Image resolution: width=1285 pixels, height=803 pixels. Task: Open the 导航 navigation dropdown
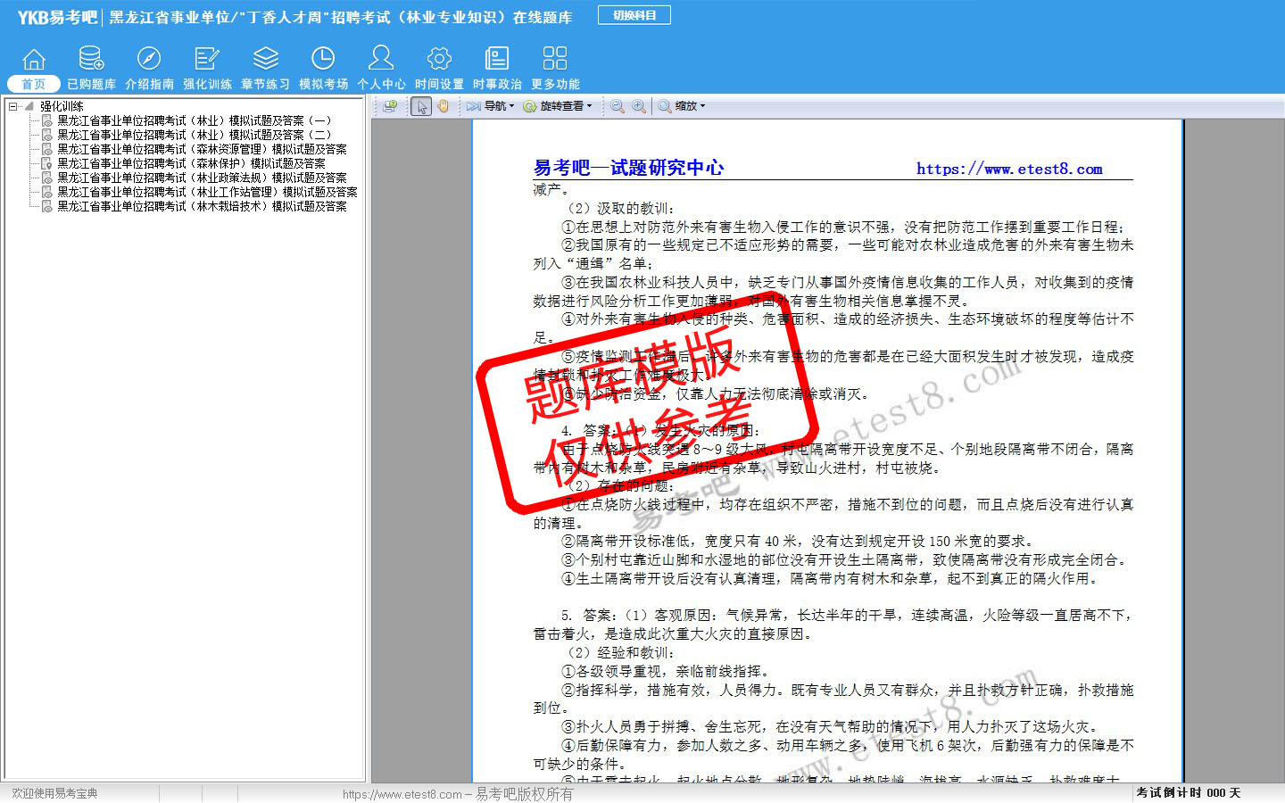[x=491, y=106]
